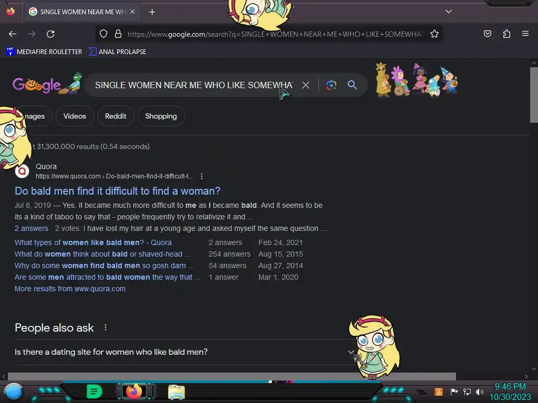Reload the current Google search page

click(x=50, y=34)
